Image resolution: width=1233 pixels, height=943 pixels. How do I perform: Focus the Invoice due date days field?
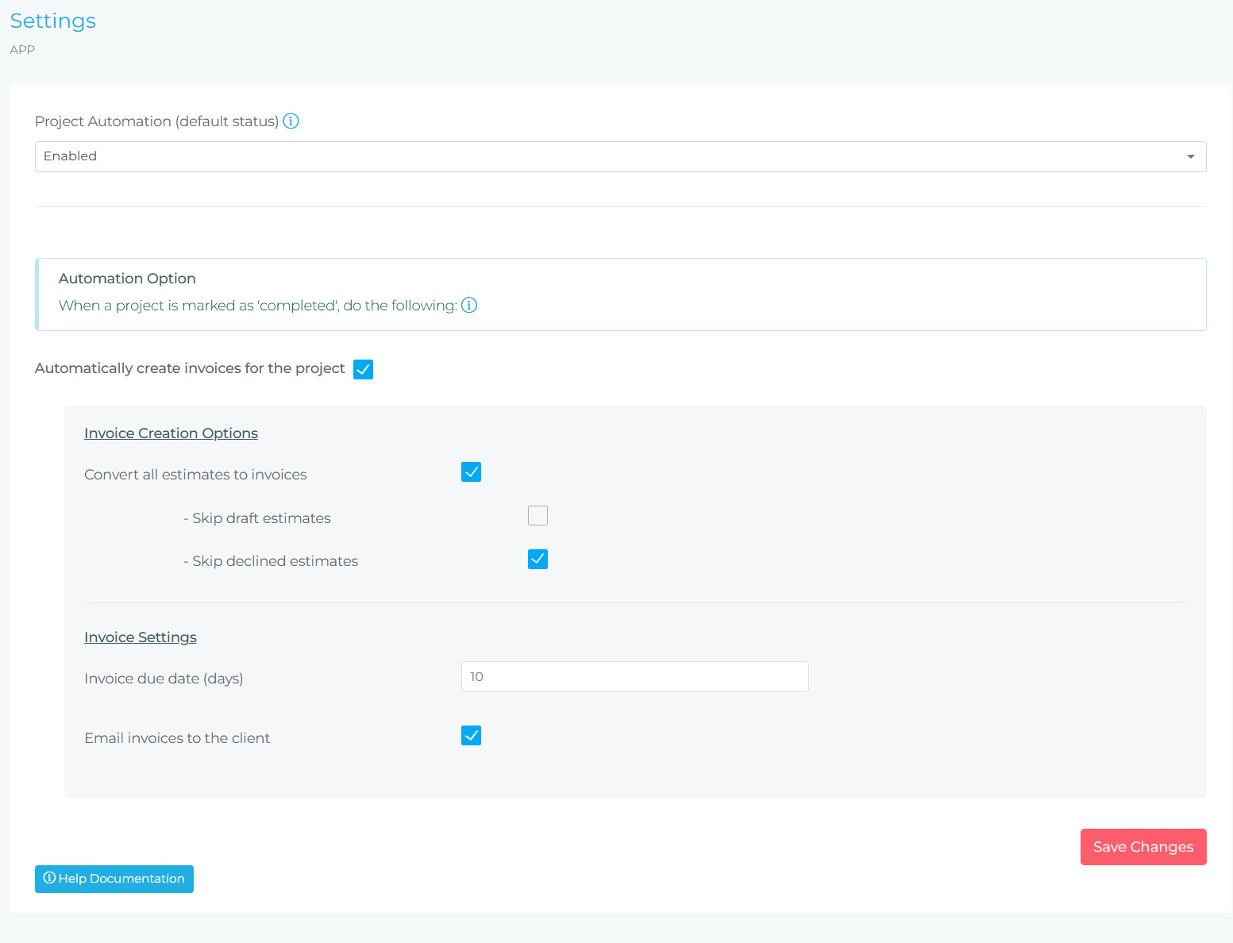click(634, 677)
